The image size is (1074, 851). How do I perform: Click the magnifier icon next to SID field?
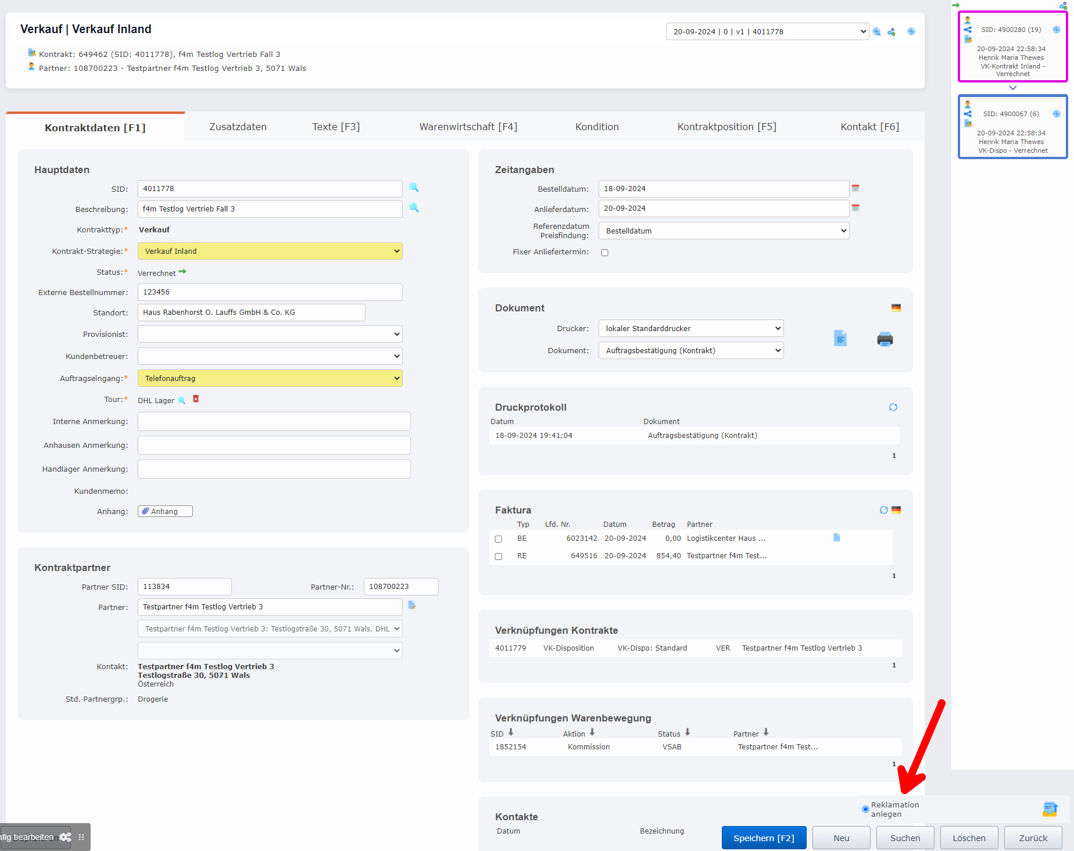point(414,188)
